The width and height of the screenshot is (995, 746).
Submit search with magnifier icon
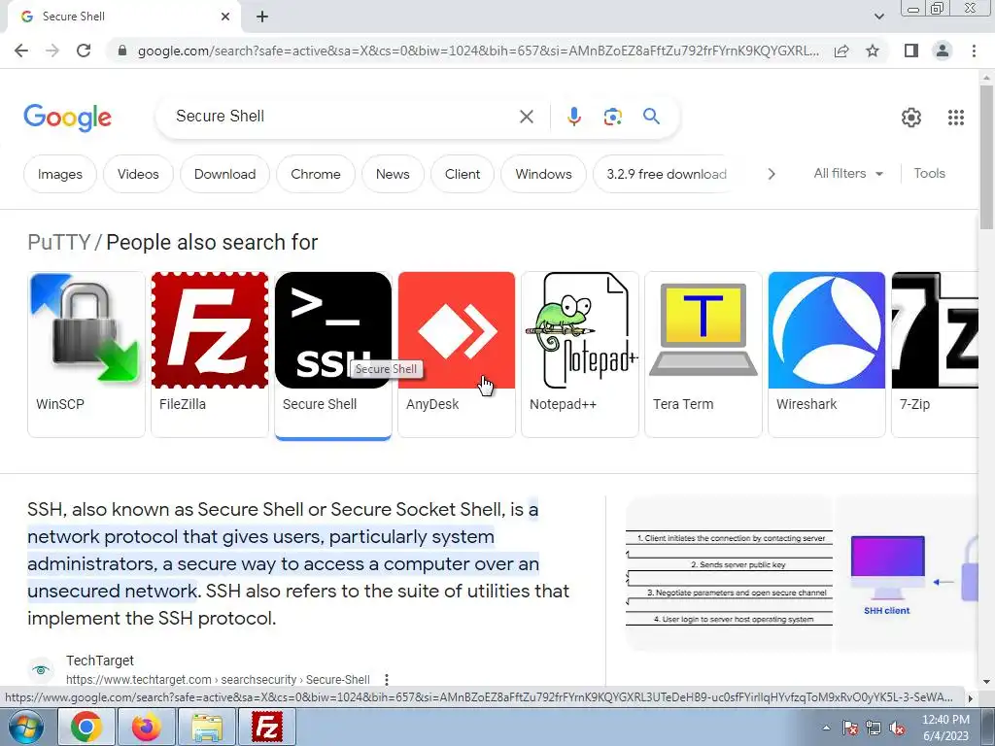pyautogui.click(x=651, y=117)
